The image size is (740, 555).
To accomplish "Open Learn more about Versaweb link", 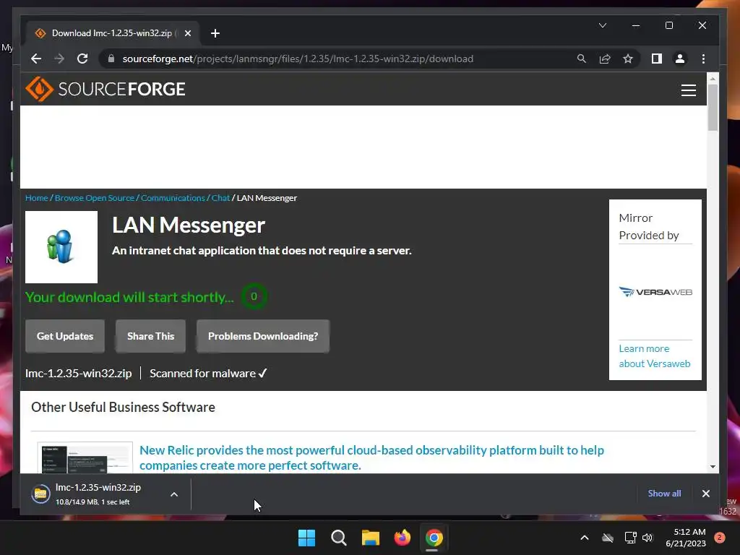I will (655, 356).
